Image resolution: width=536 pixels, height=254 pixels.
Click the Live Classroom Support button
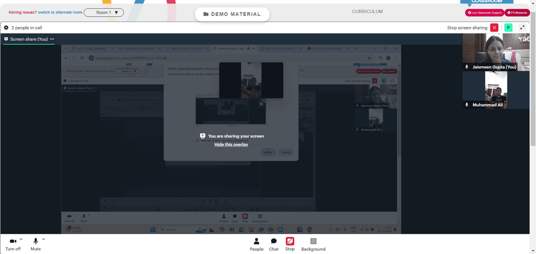(485, 13)
